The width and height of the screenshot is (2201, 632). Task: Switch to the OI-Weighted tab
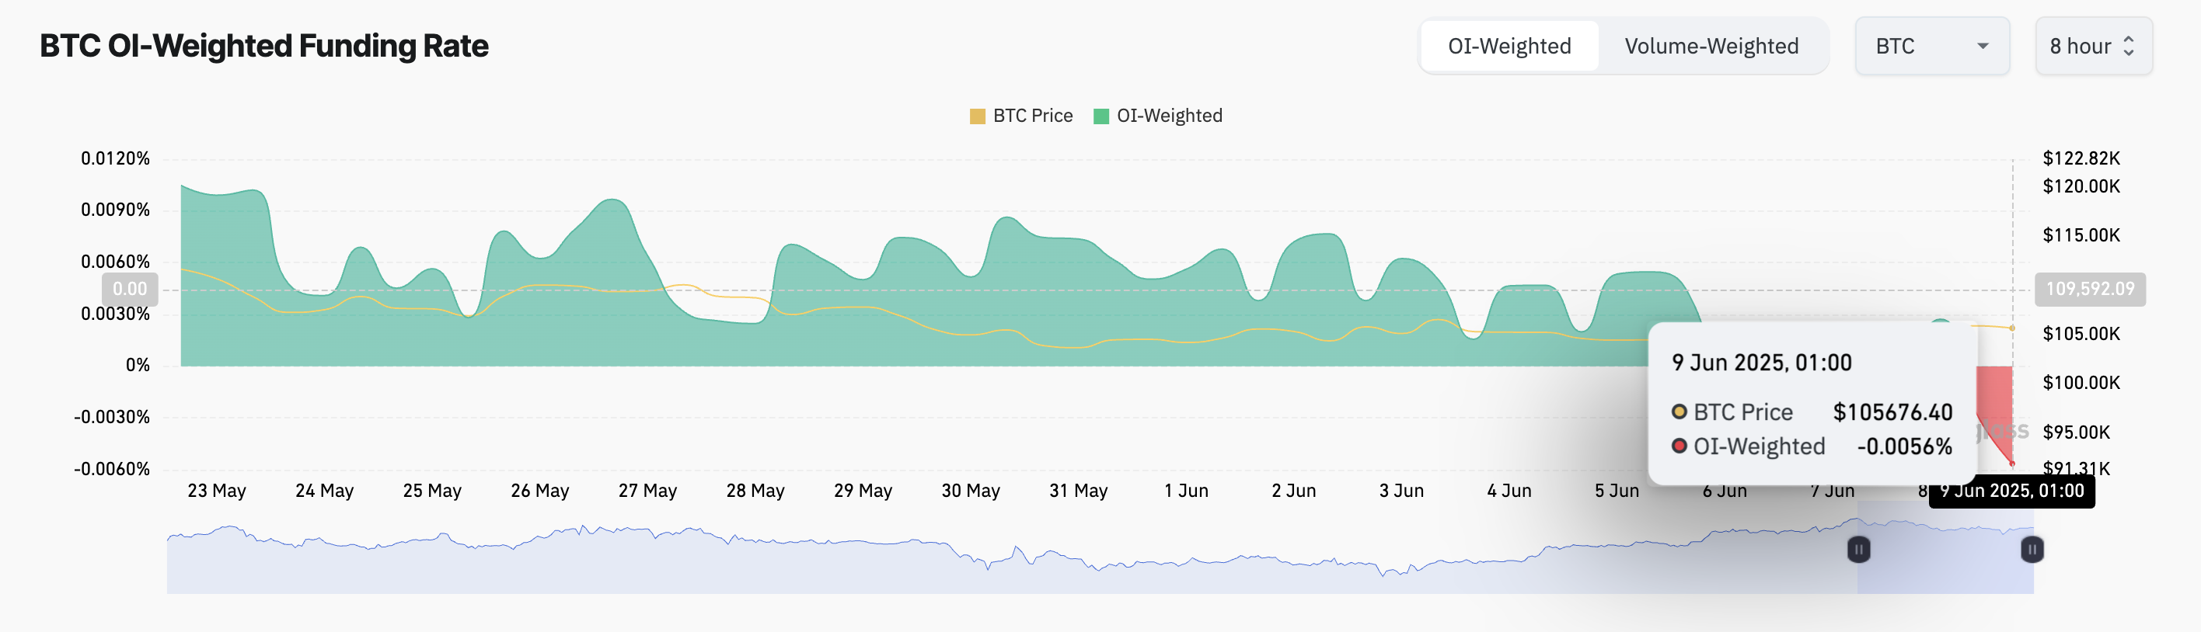tap(1509, 46)
